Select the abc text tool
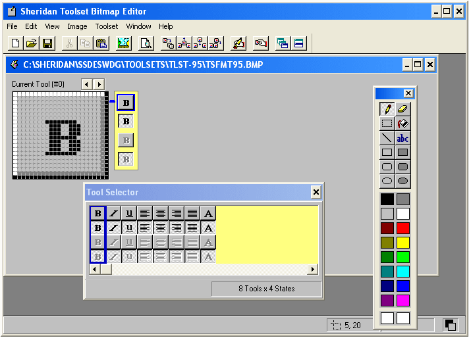The image size is (471, 338). pyautogui.click(x=402, y=138)
